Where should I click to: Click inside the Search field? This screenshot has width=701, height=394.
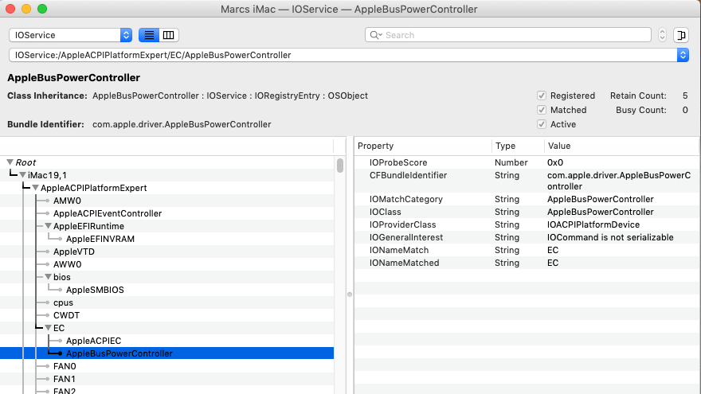pyautogui.click(x=510, y=35)
